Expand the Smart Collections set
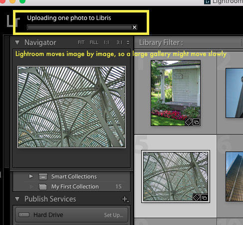 [31, 176]
